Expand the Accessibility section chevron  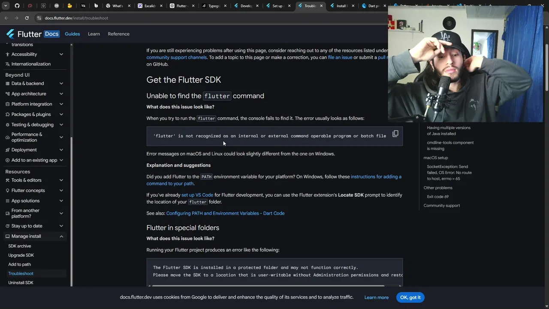point(61,55)
